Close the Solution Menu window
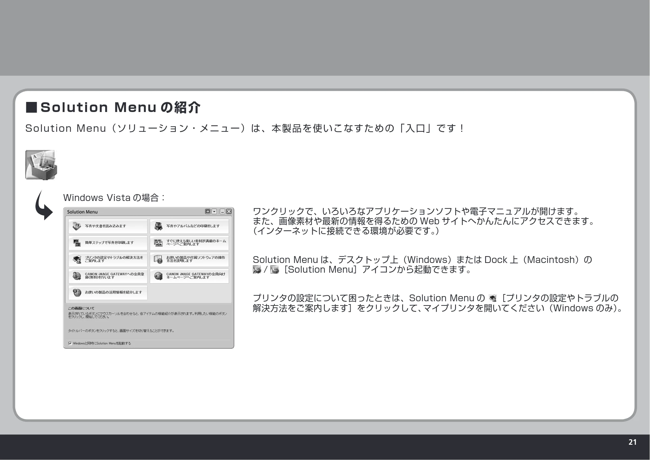 229,212
